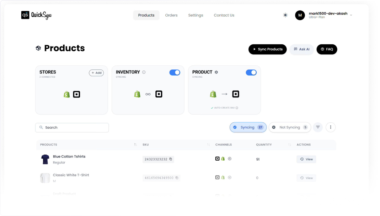Click the CHANNELS column header
Viewport: 380px width, 216px height.
click(x=224, y=145)
